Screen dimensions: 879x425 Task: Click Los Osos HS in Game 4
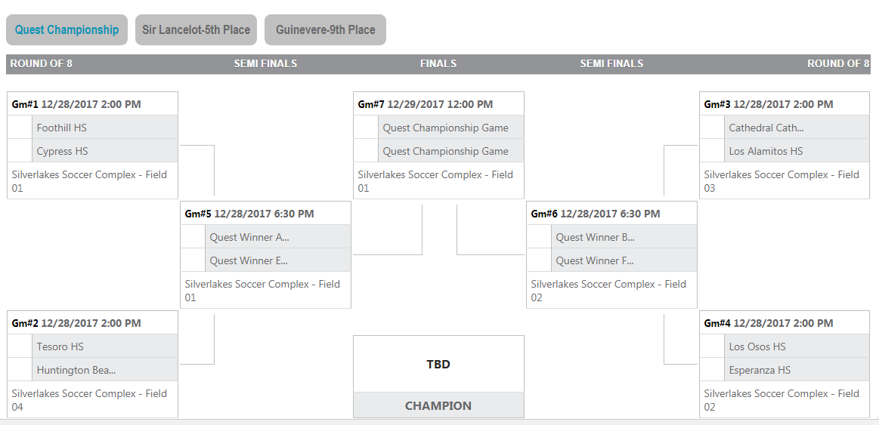click(x=757, y=346)
